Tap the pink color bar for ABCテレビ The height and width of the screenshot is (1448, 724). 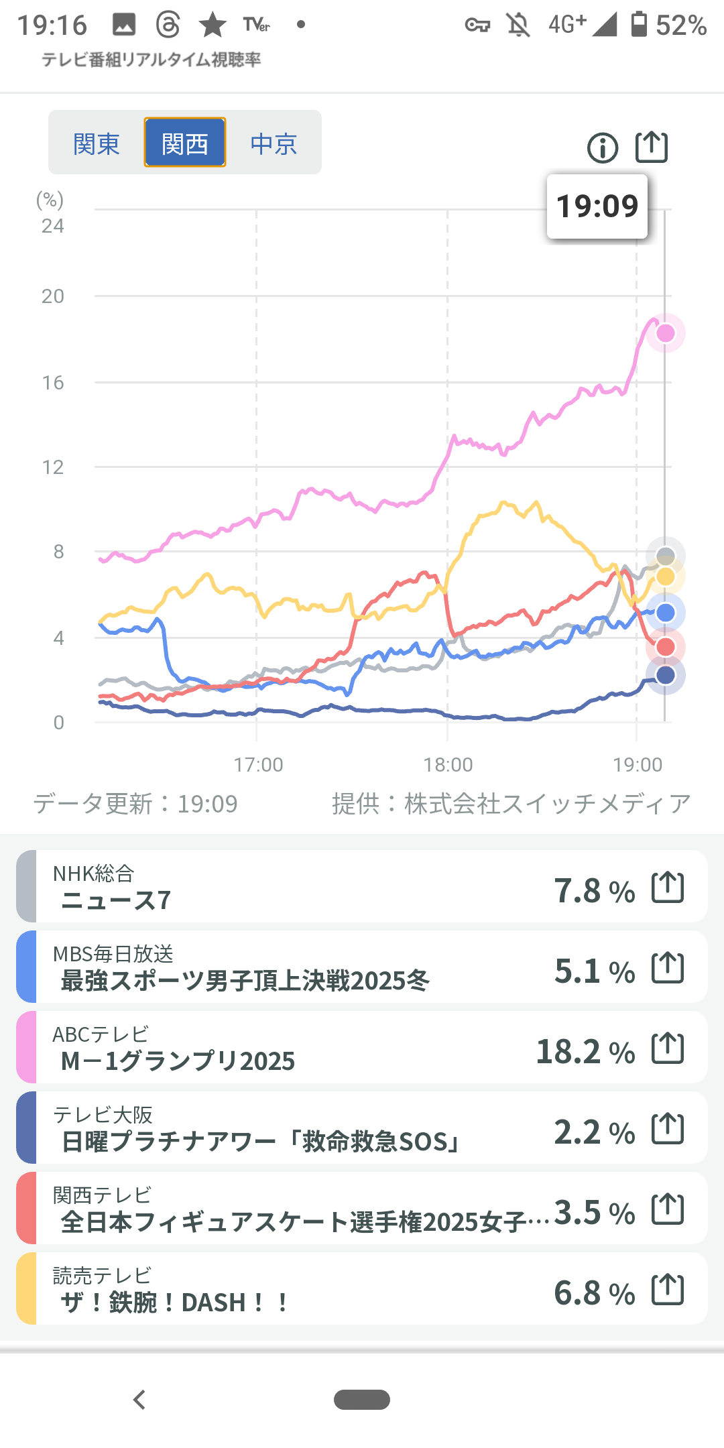click(x=26, y=1048)
